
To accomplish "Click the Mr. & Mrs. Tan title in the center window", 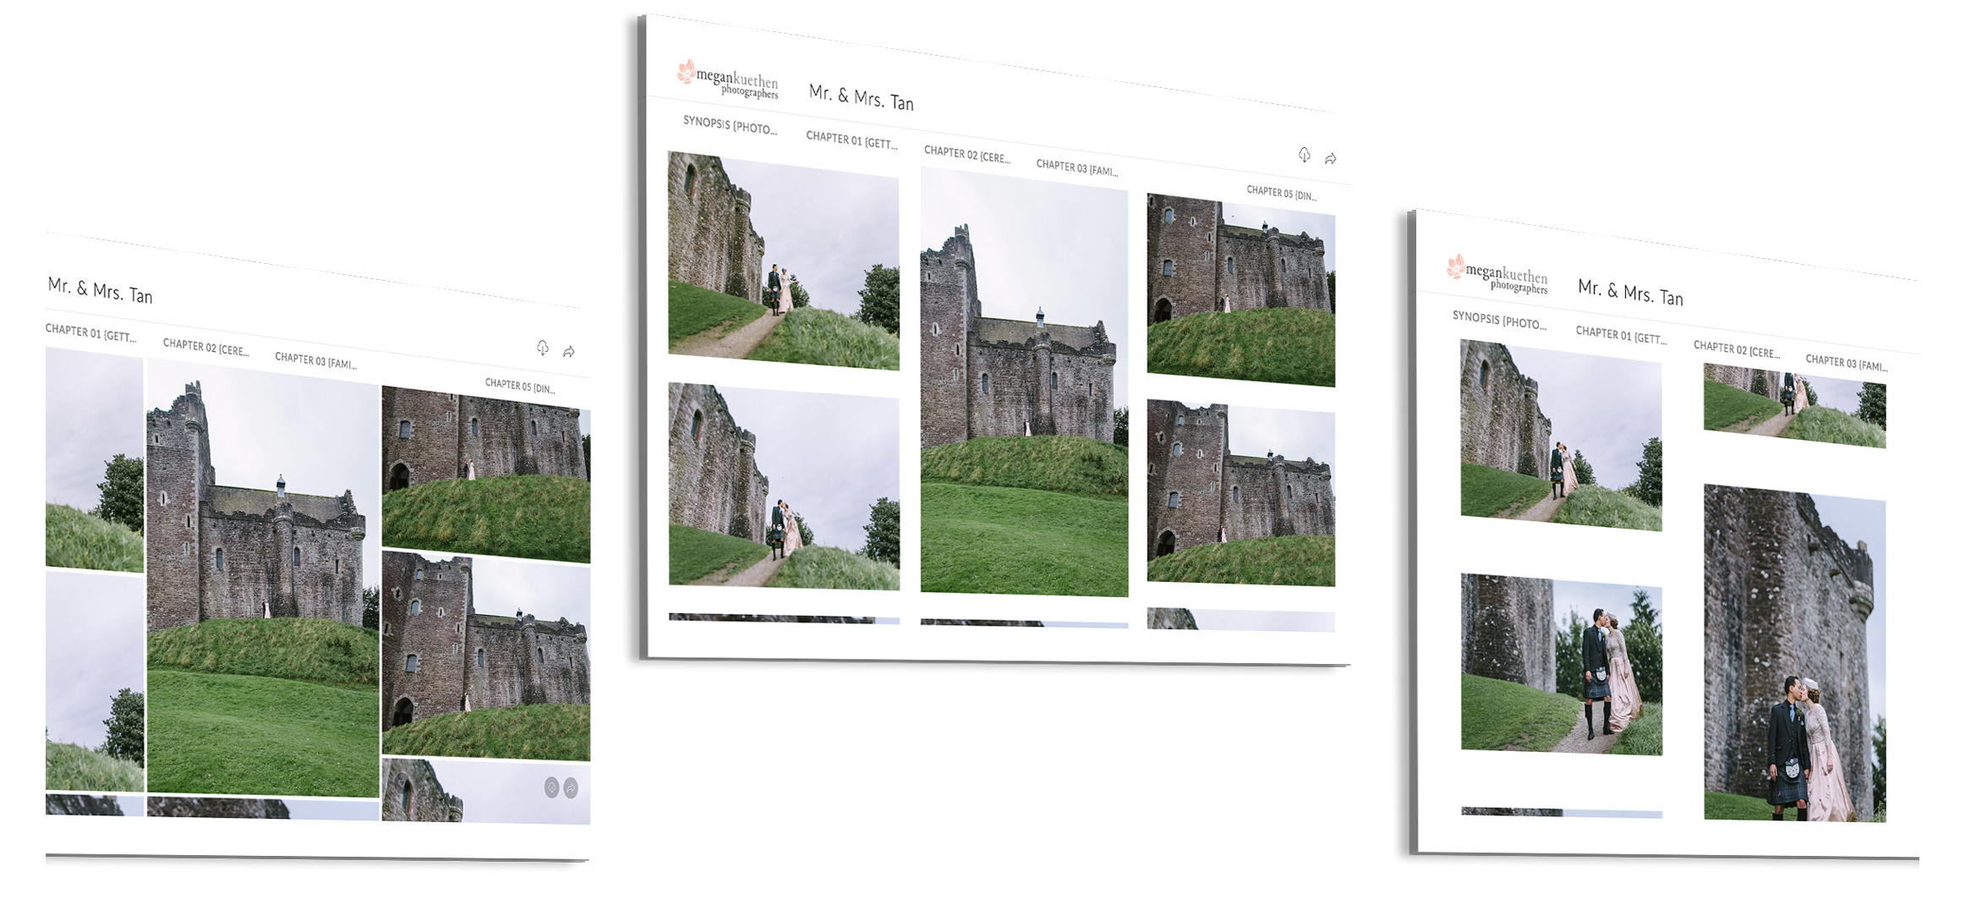I will (861, 96).
